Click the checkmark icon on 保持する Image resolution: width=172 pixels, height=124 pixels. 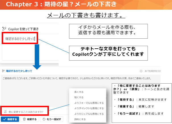click(5, 119)
